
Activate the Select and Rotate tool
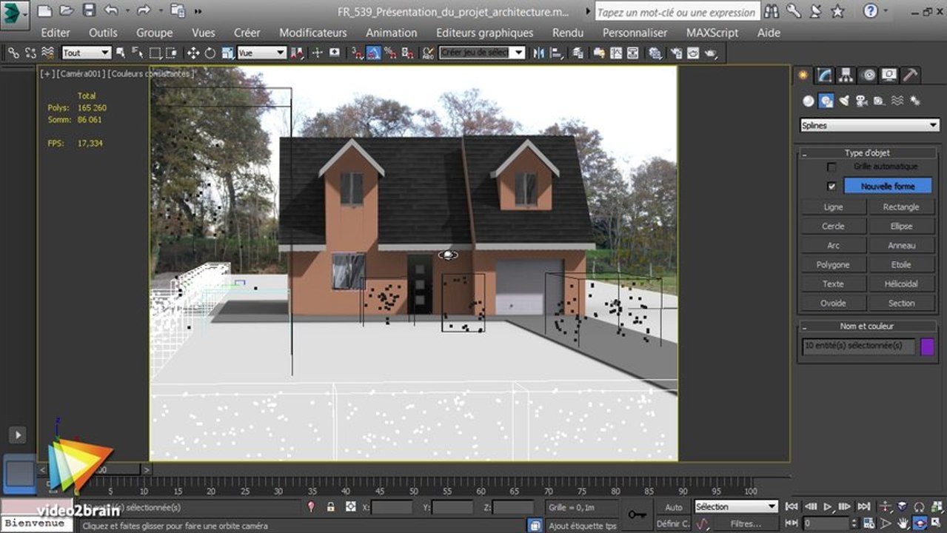pos(210,53)
